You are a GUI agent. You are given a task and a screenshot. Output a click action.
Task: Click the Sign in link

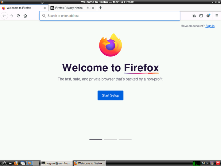pyautogui.click(x=210, y=26)
